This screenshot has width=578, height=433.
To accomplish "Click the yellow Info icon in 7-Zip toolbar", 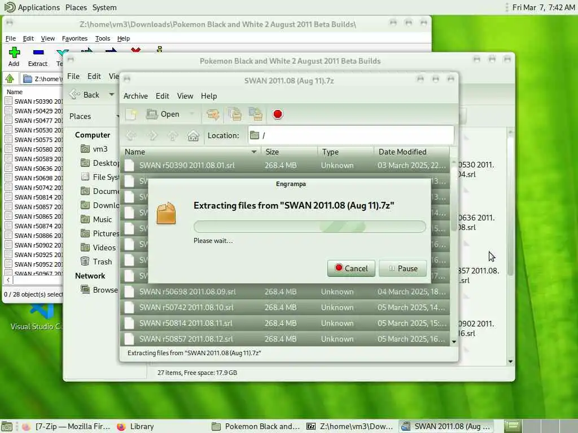I will [159, 49].
